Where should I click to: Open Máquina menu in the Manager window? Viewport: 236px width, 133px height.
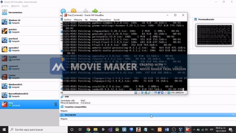(15, 6)
